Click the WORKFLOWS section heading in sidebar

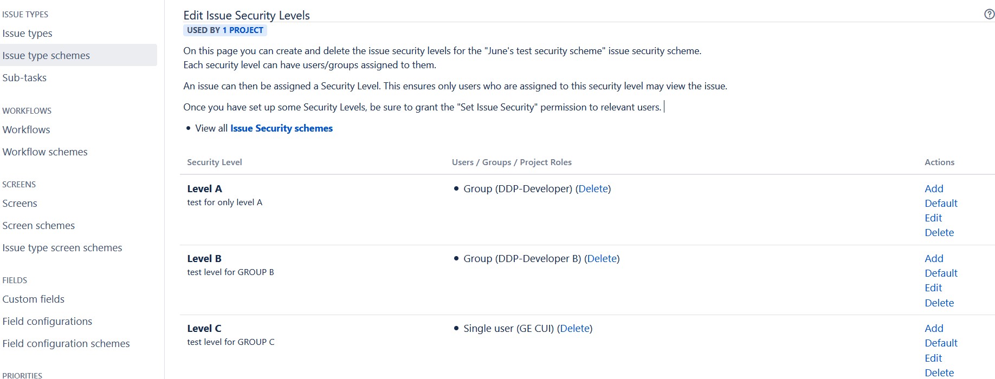tap(27, 110)
